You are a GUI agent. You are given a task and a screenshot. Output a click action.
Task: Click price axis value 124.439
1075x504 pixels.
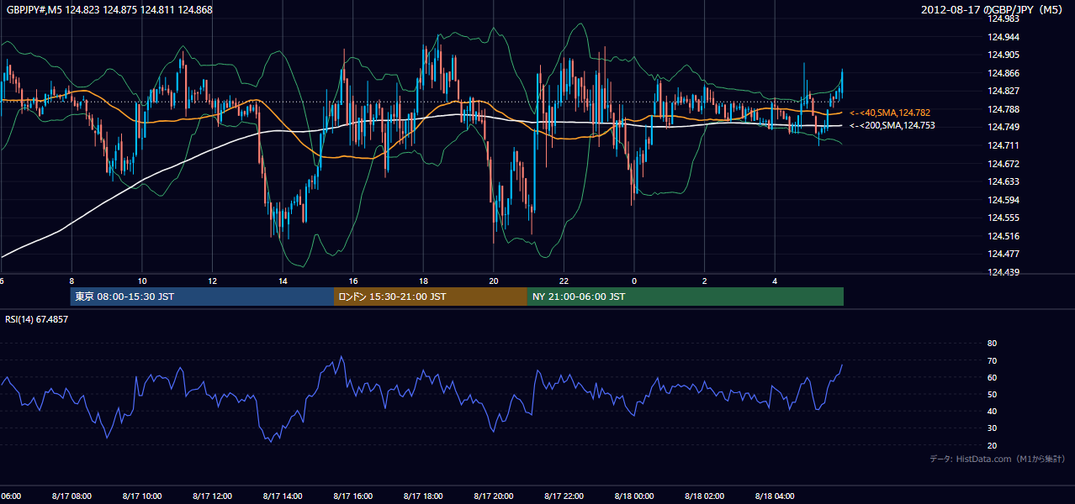point(1004,272)
